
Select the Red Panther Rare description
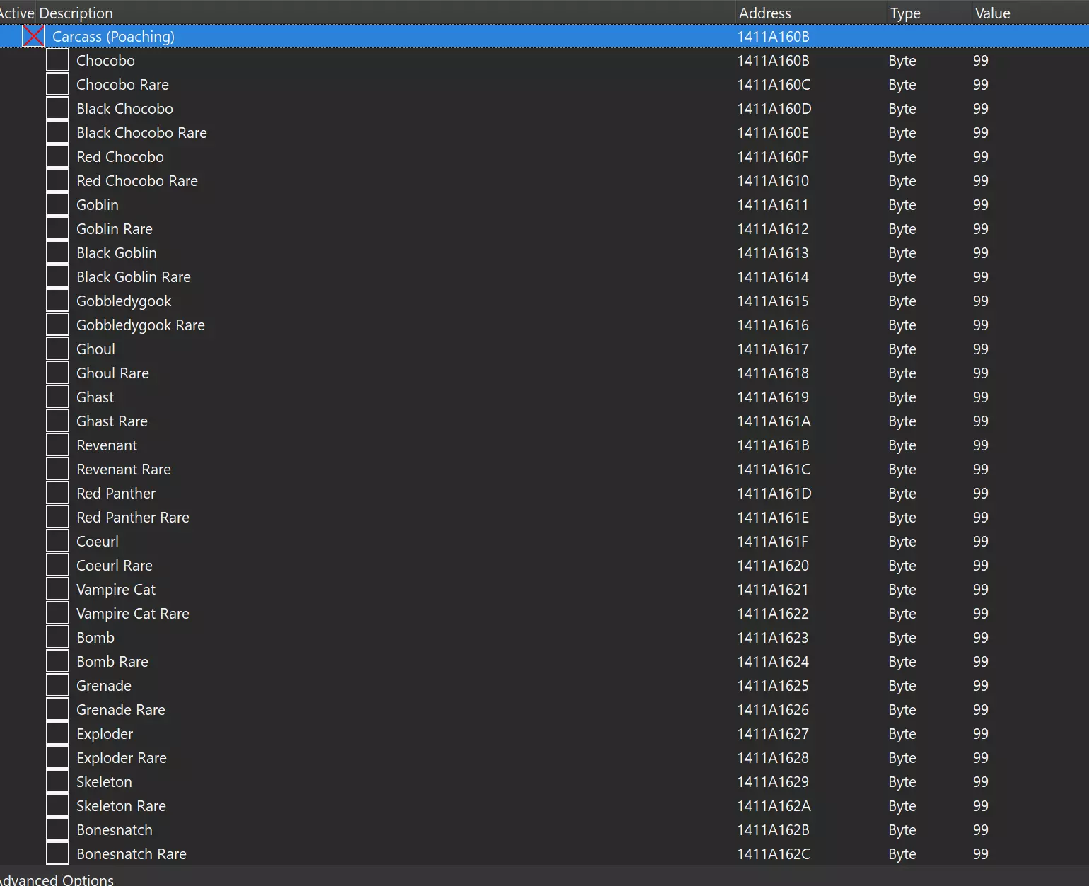tap(133, 517)
